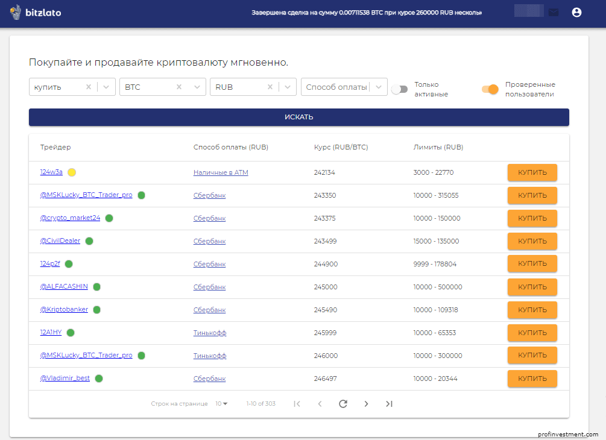Screen dimensions: 606x440
Task: Jump to the last page of results
Action: (389, 404)
